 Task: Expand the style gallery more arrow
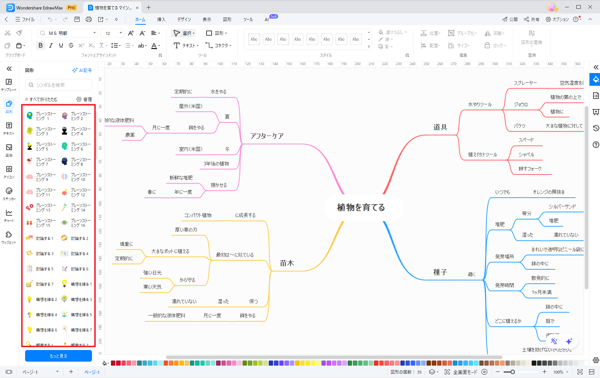(369, 47)
